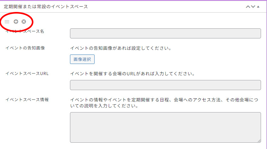This screenshot has height=149, width=267.
Task: Click the イベントスペースURL label
Action: (27, 73)
